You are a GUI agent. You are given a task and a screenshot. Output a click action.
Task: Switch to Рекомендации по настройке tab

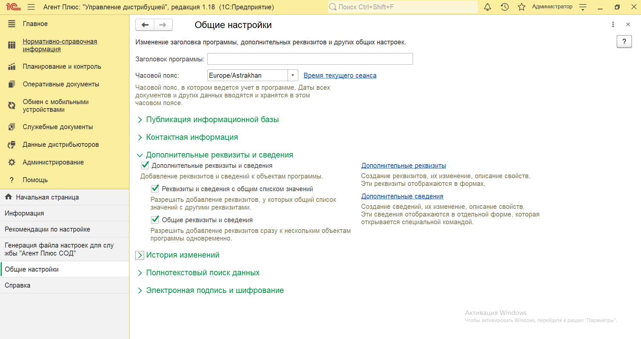click(x=65, y=229)
